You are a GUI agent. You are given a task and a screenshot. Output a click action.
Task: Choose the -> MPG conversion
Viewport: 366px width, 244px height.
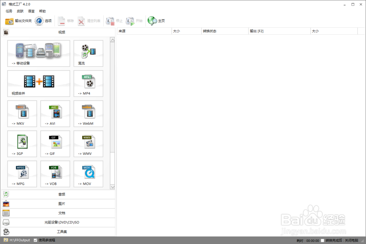click(22, 174)
